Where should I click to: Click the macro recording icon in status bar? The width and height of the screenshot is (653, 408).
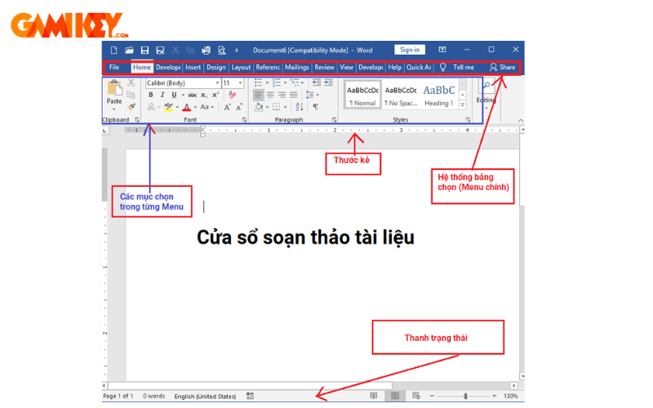[x=250, y=396]
